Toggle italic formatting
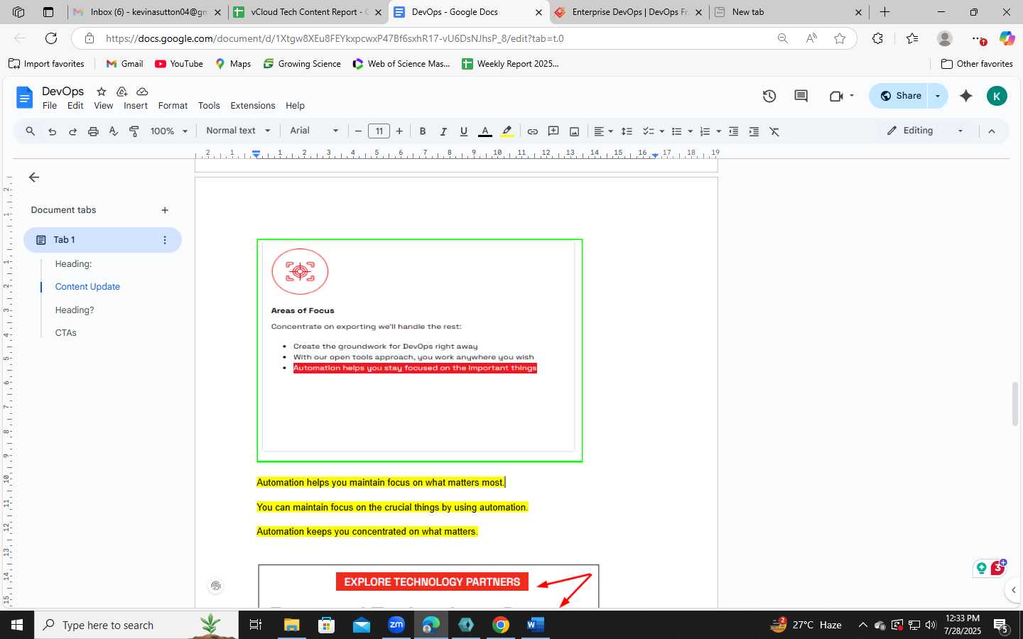1023x639 pixels. (443, 131)
